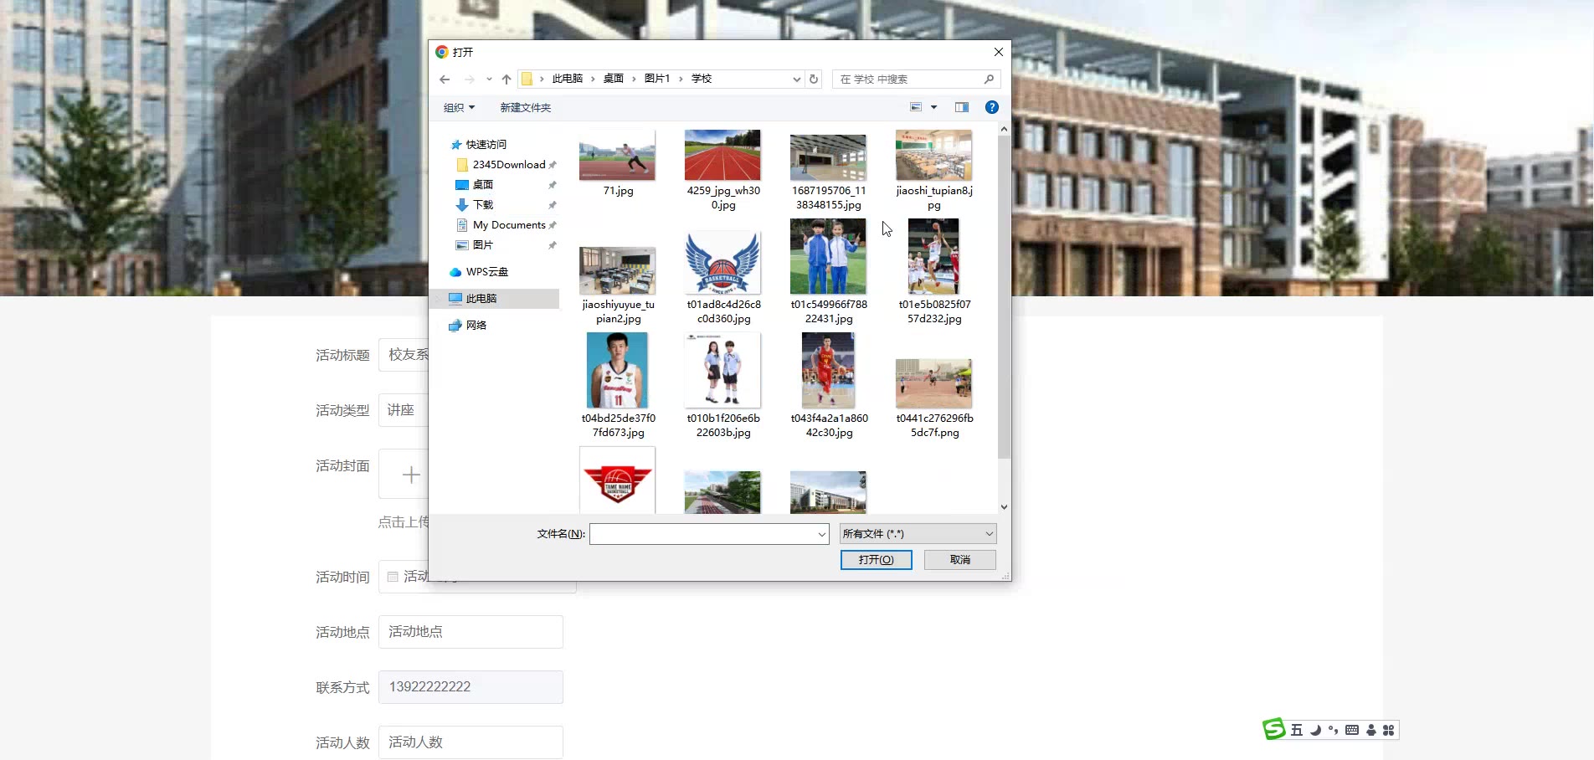1594x760 pixels.
Task: Go back using the dialog's back arrow
Action: (x=445, y=80)
